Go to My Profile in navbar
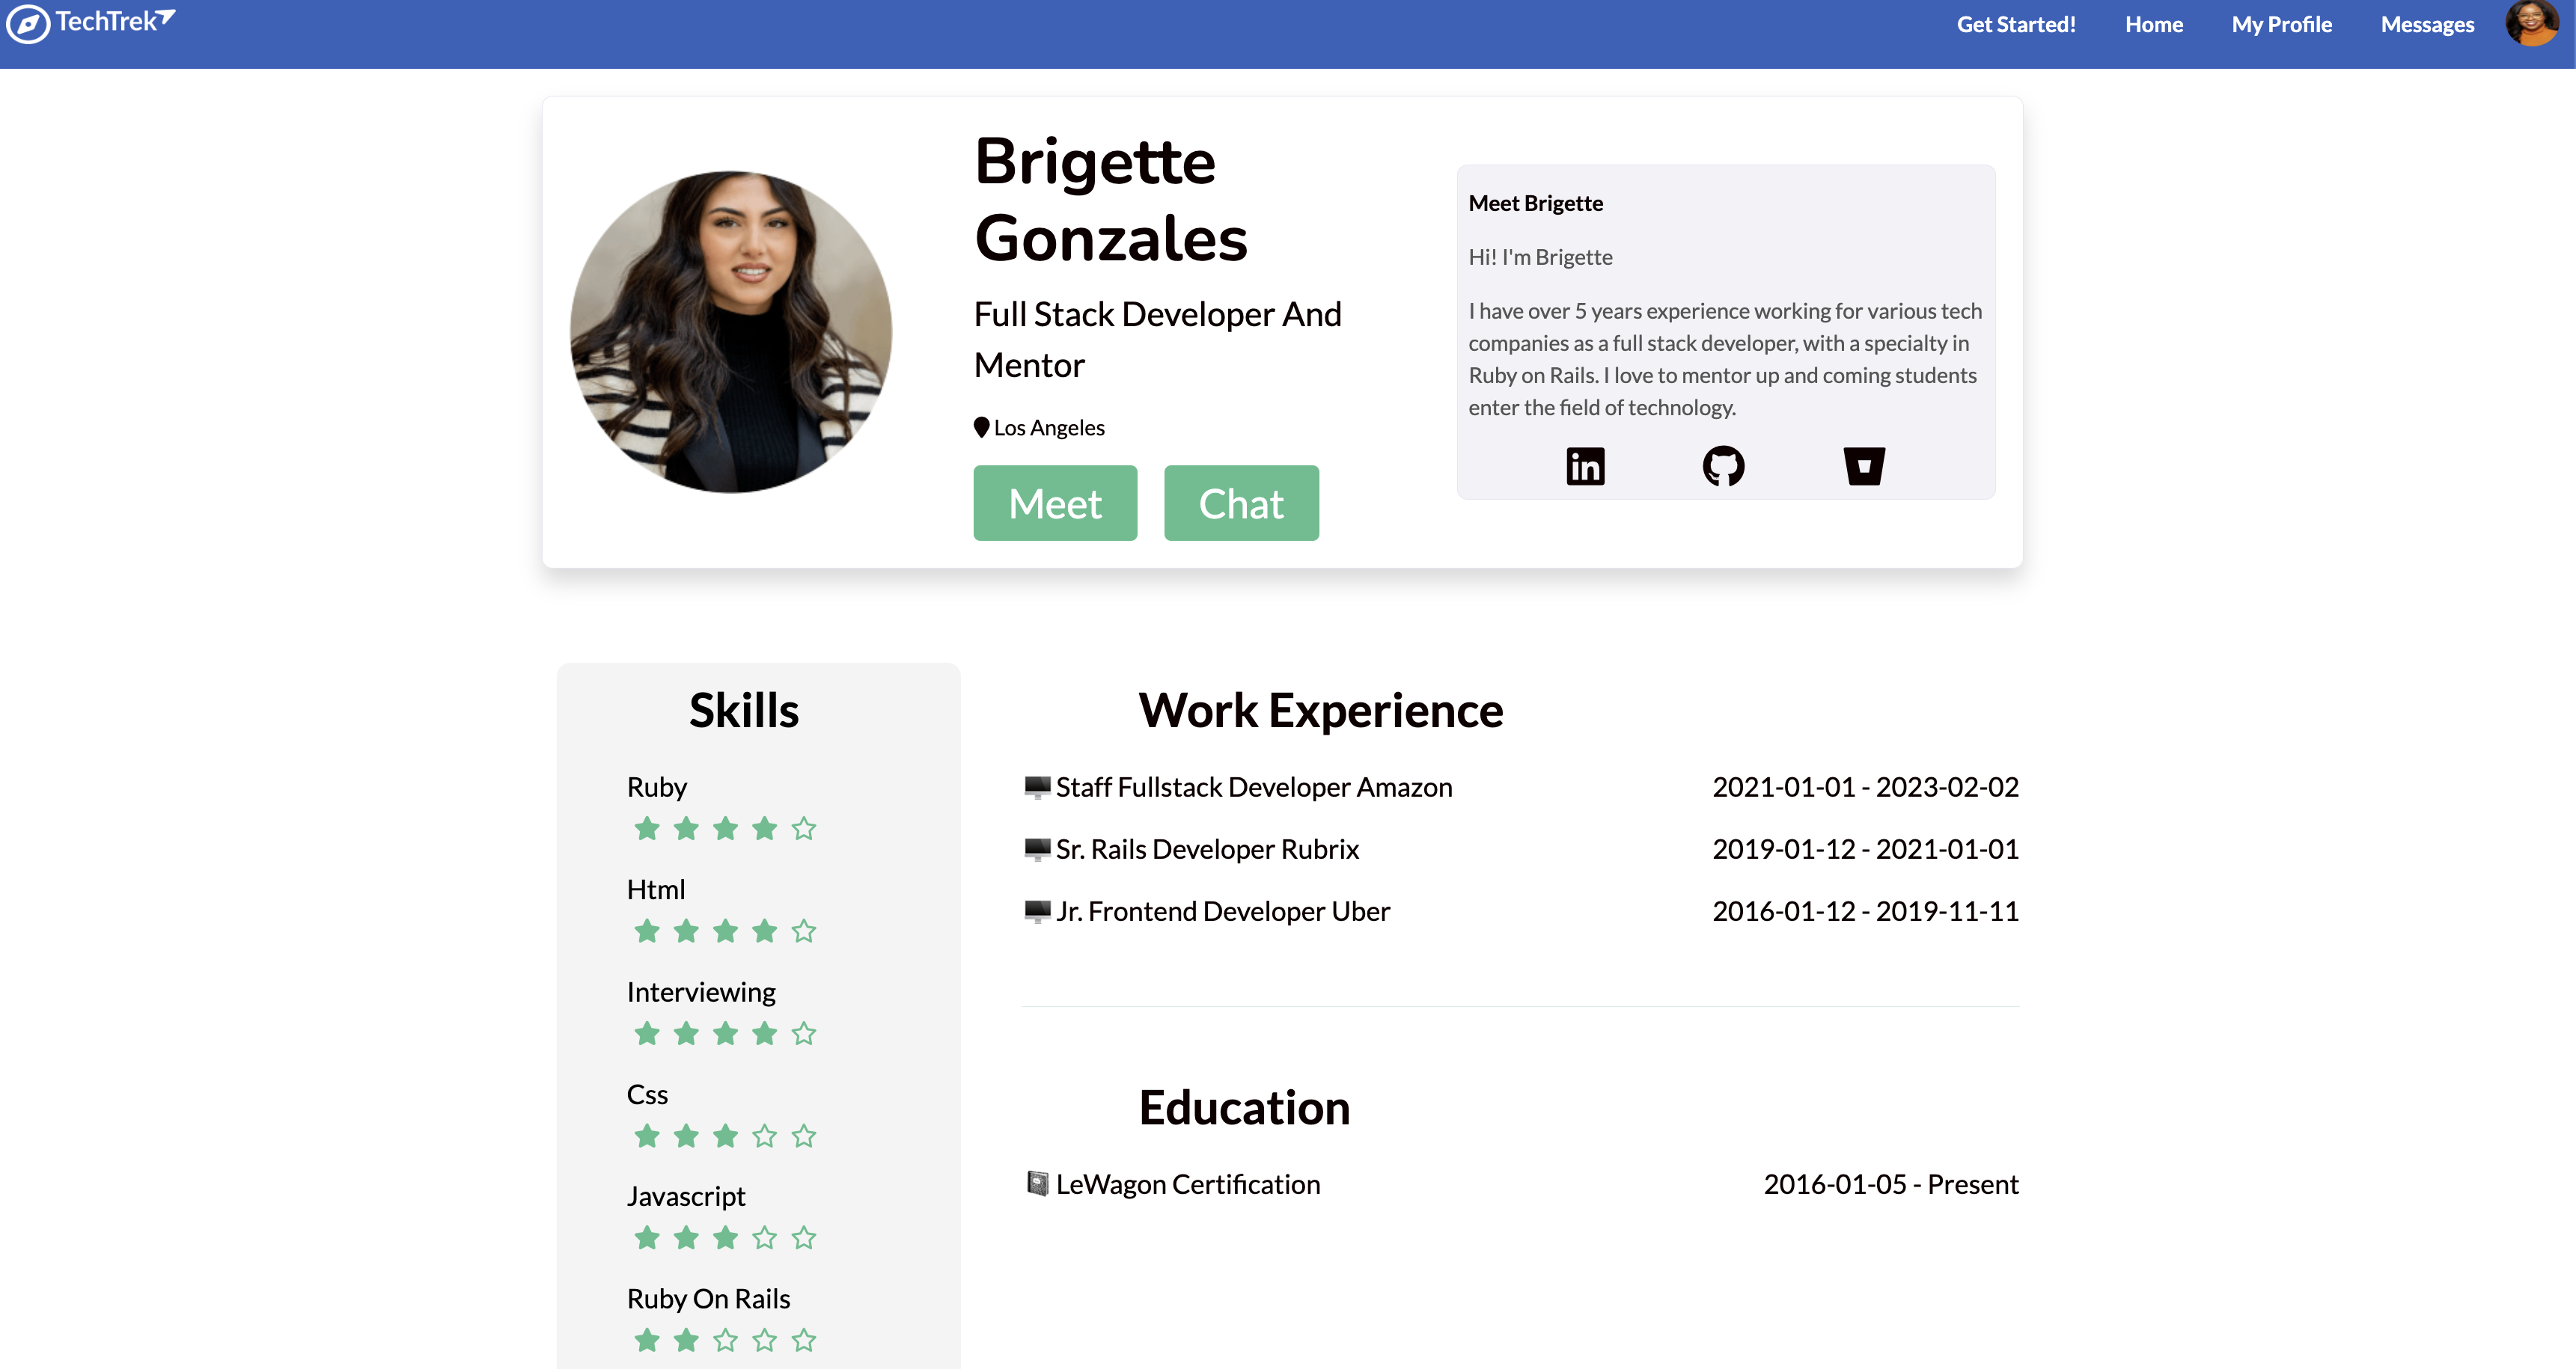The height and width of the screenshot is (1369, 2576). pyautogui.click(x=2281, y=25)
